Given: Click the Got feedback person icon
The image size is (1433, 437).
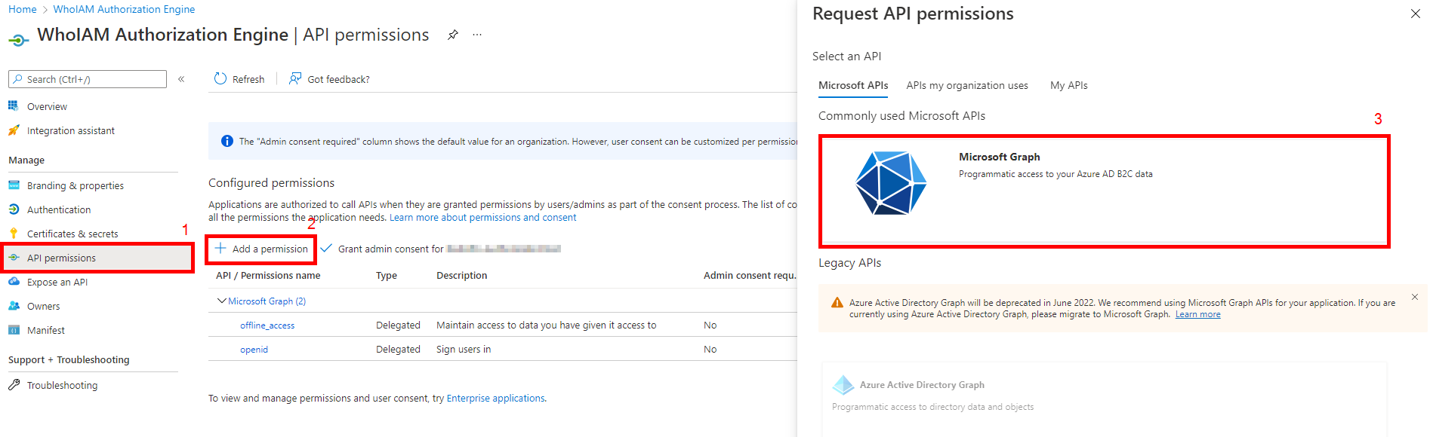Looking at the screenshot, I should tap(295, 78).
